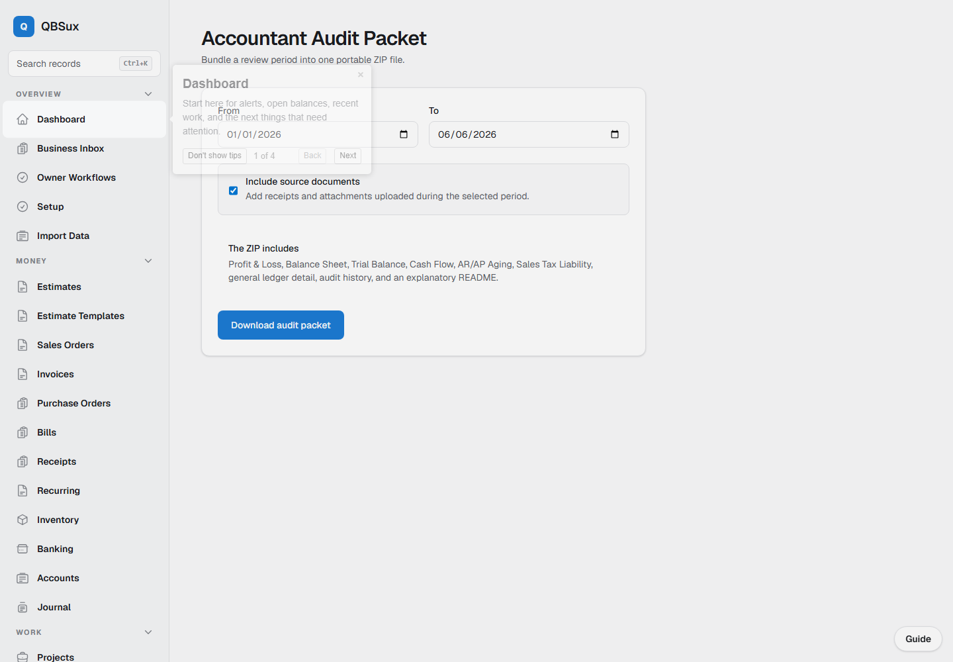This screenshot has height=662, width=953.
Task: Navigate to Purchase Orders
Action: [x=84, y=403]
